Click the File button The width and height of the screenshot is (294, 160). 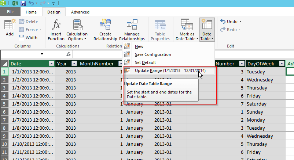10,12
